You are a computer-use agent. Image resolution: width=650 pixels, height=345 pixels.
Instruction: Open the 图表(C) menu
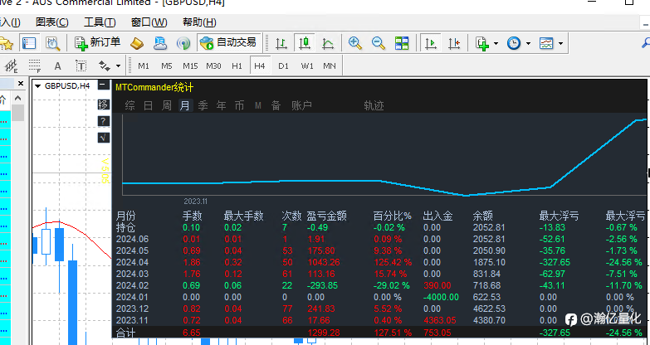coord(51,22)
